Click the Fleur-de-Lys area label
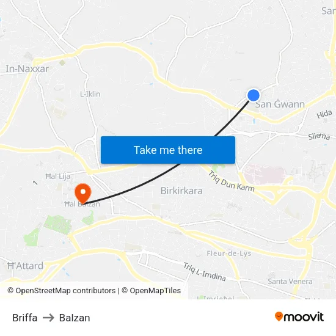Image resolution: width=336 pixels, height=336 pixels. tap(229, 254)
